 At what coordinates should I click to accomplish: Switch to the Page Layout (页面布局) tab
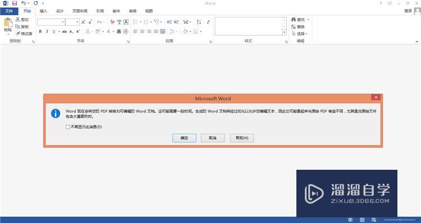[80, 11]
